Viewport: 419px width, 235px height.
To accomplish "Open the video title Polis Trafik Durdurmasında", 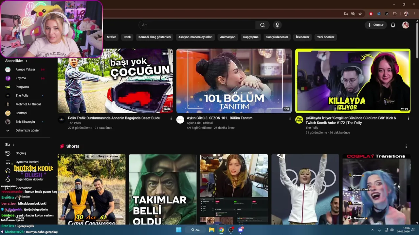I will coord(114,118).
